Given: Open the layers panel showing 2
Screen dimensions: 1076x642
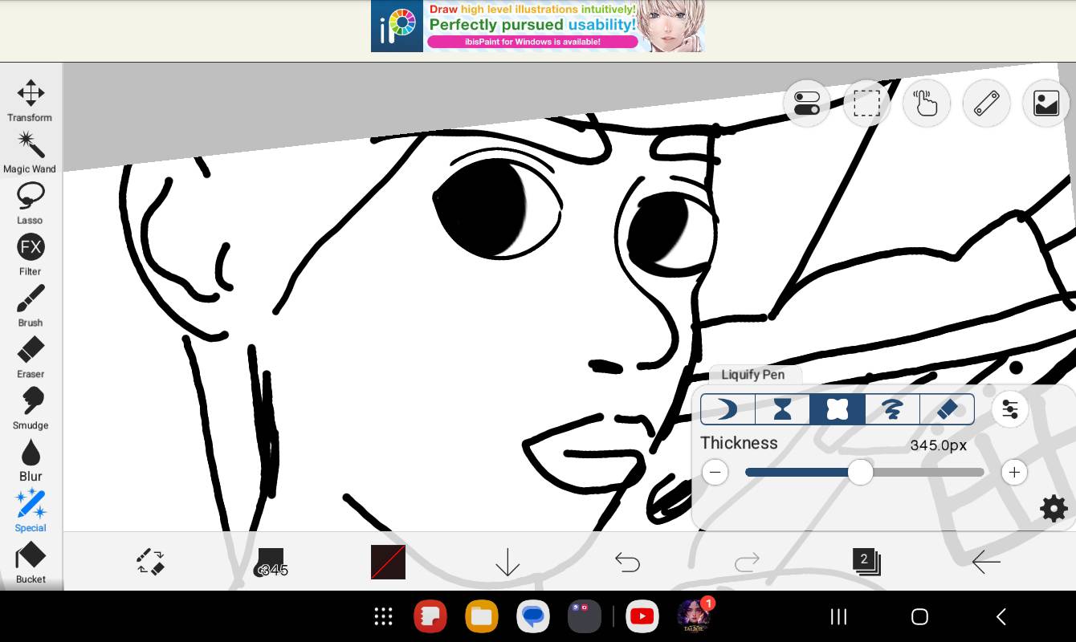Looking at the screenshot, I should pyautogui.click(x=866, y=562).
